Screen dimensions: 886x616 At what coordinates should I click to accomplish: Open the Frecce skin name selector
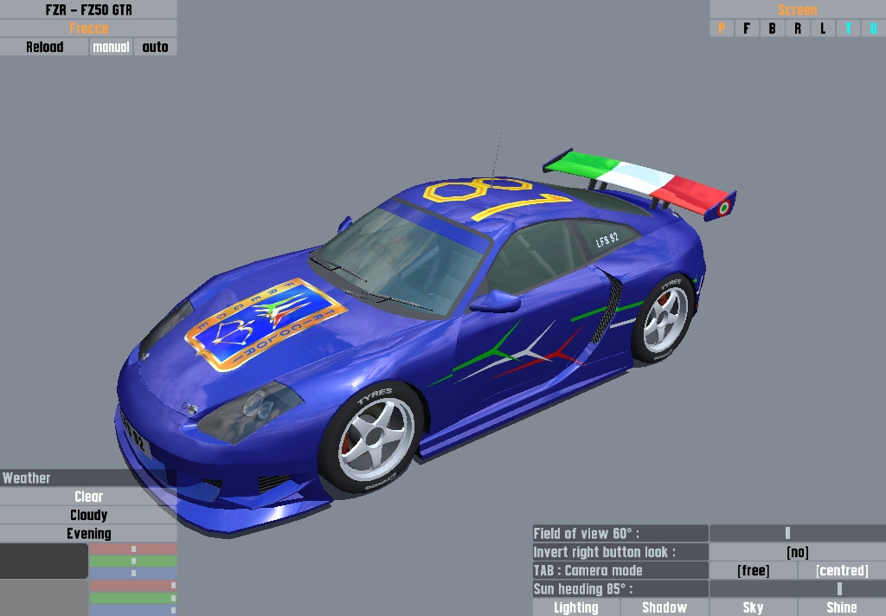pos(88,29)
